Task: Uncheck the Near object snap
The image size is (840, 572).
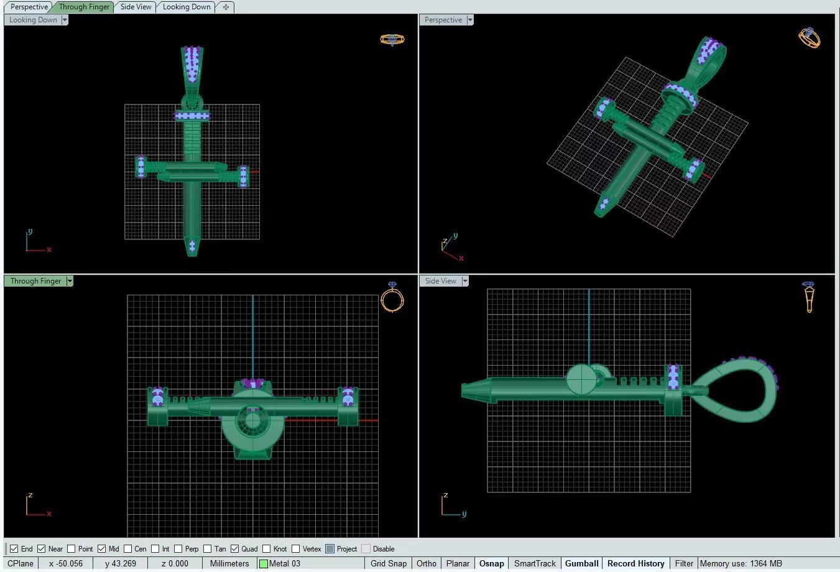Action: coord(42,548)
